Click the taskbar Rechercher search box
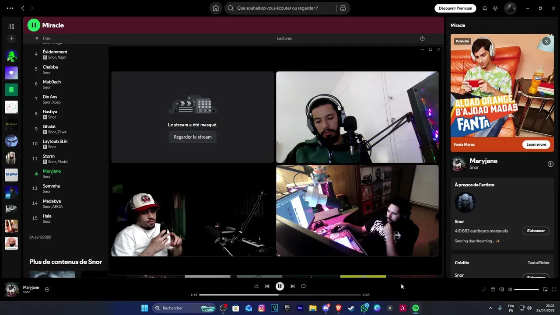 (185, 308)
